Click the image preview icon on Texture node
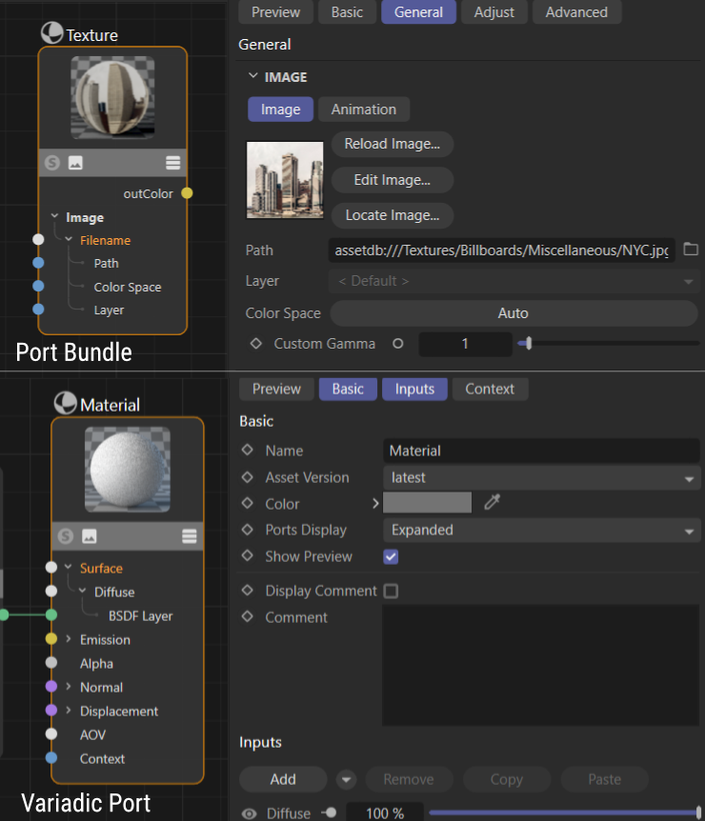Screen dimensions: 705x821 pyautogui.click(x=75, y=163)
